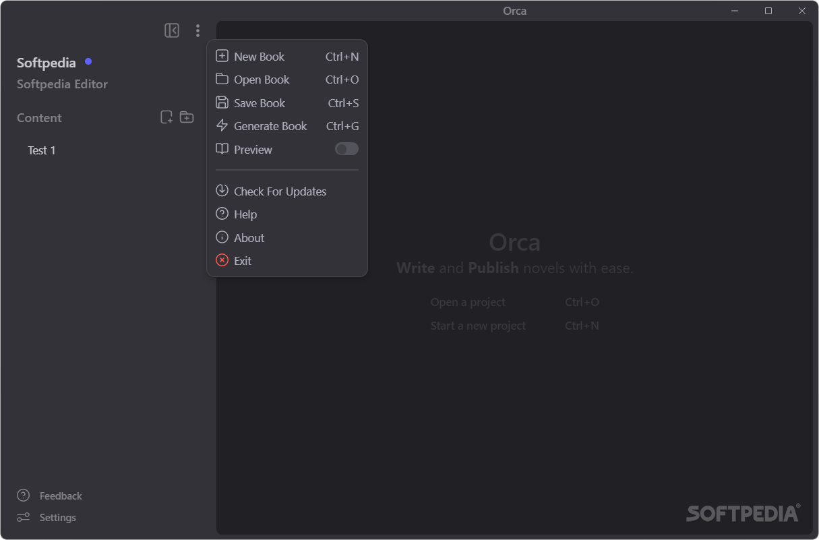Minimize the Orca window
This screenshot has width=819, height=540.
[735, 11]
